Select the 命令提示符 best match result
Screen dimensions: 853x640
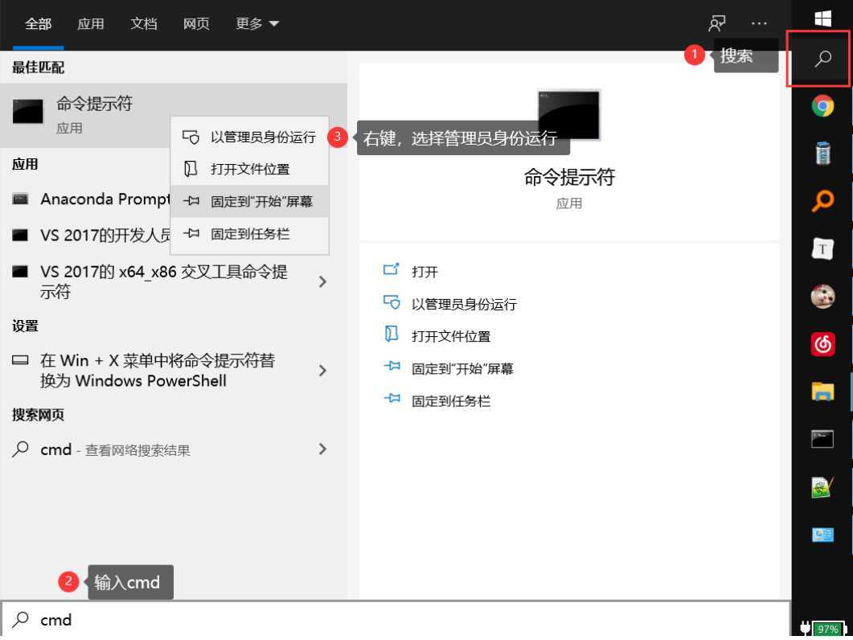tap(174, 115)
